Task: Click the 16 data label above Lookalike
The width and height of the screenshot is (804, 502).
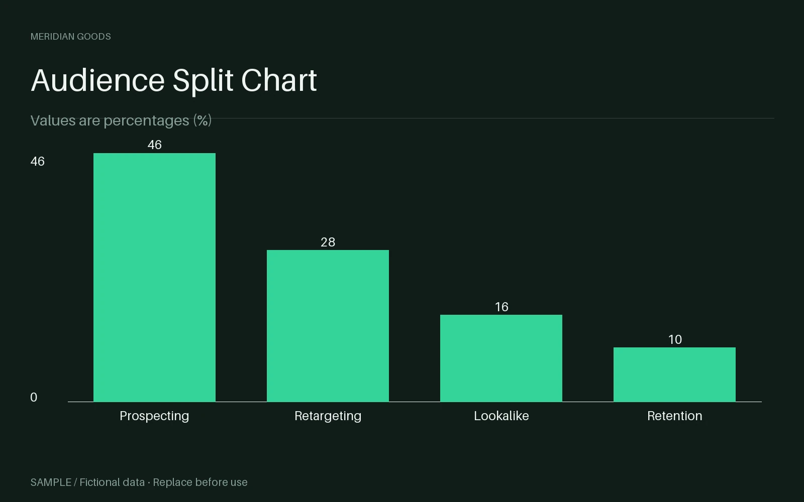Action: coord(501,307)
